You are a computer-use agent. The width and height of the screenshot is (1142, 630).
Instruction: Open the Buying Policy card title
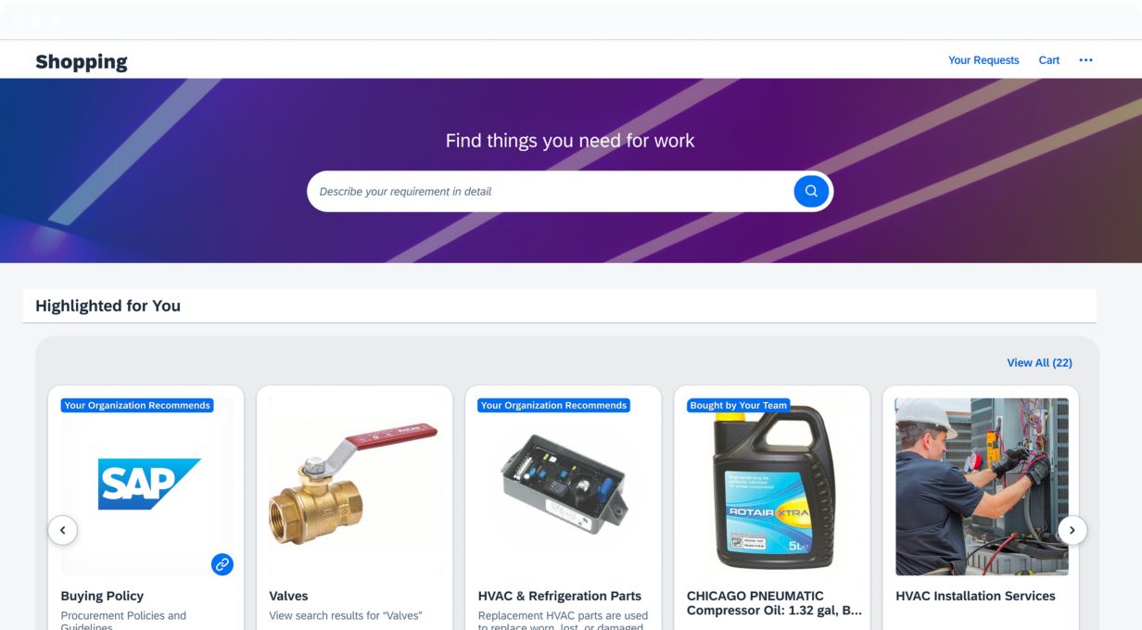(102, 596)
